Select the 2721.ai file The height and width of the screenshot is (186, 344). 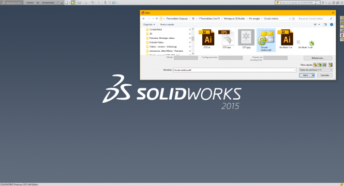(207, 39)
